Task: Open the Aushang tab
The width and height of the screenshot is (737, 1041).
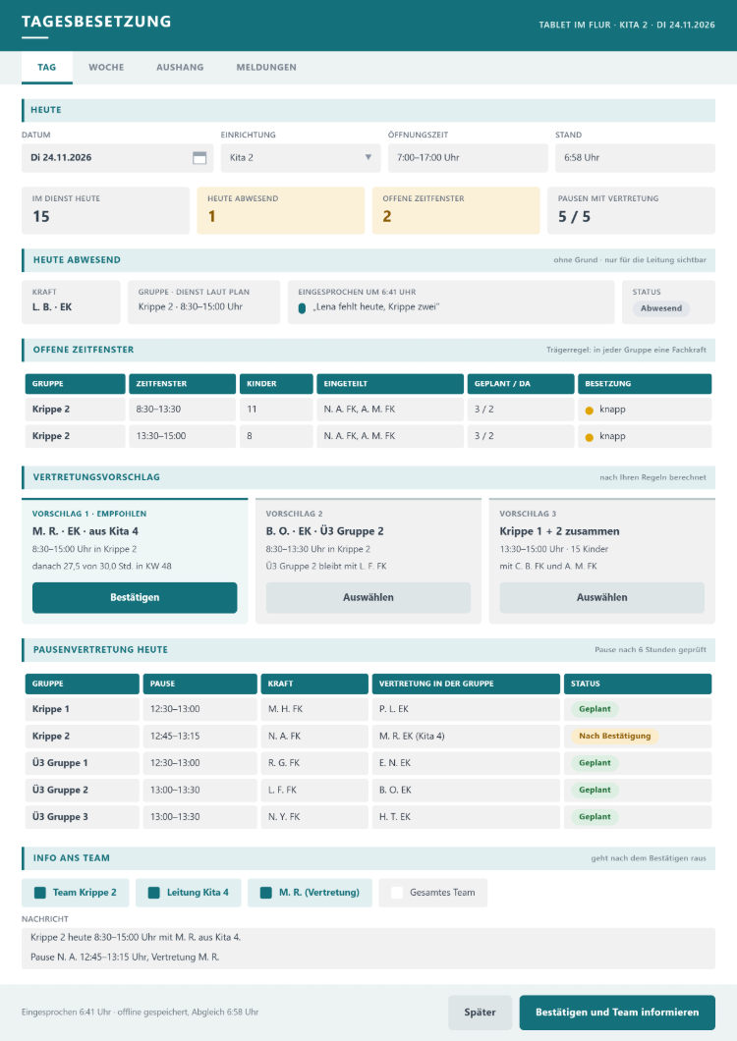Action: tap(180, 67)
